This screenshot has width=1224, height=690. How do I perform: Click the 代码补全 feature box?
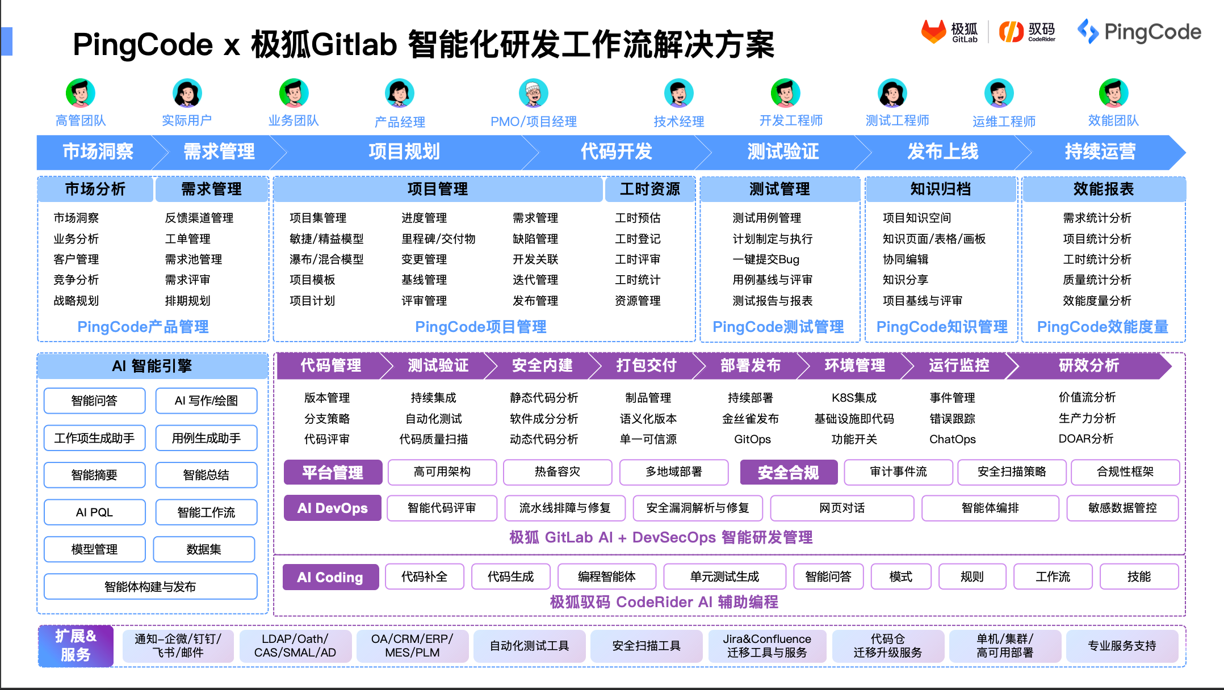[x=424, y=577]
